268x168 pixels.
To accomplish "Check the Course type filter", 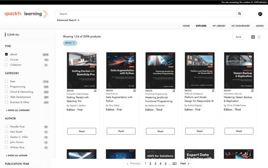I will tap(7, 59).
